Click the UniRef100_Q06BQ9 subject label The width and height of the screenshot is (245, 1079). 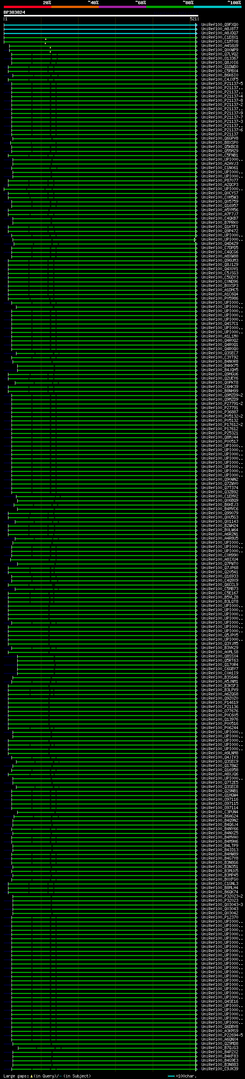pos(219,500)
